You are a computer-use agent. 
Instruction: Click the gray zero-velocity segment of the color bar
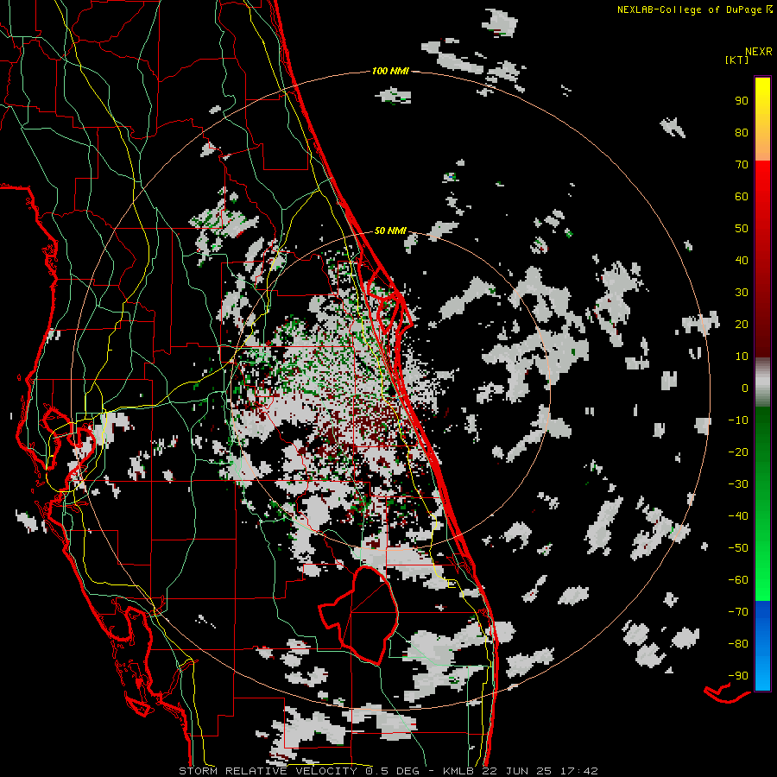coord(762,382)
